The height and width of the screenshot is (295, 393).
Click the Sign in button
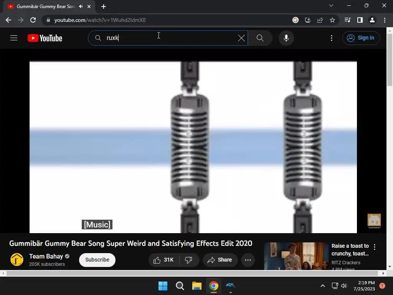pos(361,38)
